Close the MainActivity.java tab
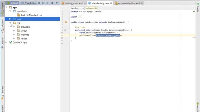The height and width of the screenshot is (112, 200). tap(111, 3)
